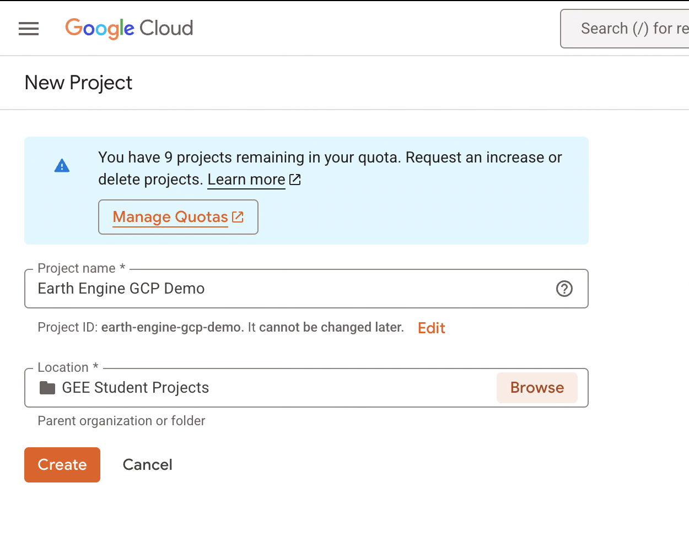The height and width of the screenshot is (553, 689).
Task: Create the Earth Engine GCP Demo project
Action: coord(62,464)
